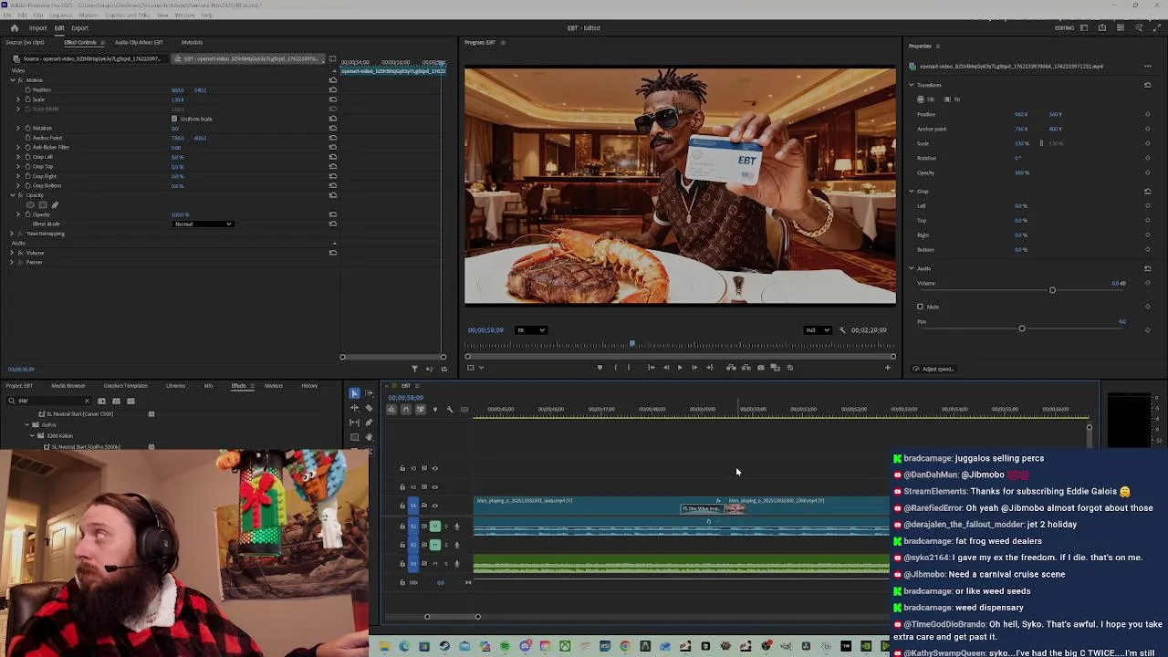Open the clip options three dots in Properties
Image resolution: width=1168 pixels, height=657 pixels.
tap(1149, 66)
